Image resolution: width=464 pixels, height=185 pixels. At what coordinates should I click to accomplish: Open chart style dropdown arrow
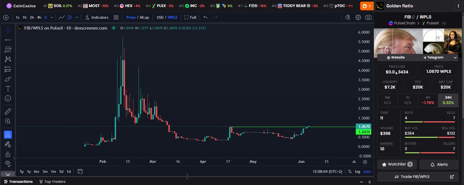point(77,17)
